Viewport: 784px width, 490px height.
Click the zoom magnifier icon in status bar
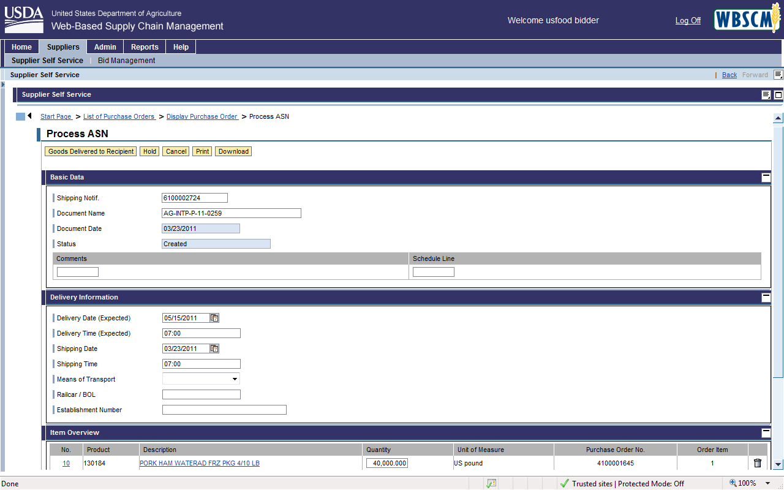coord(733,483)
